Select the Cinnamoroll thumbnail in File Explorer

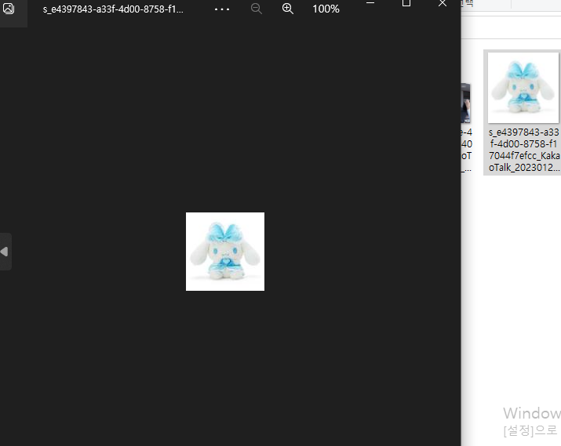tap(523, 88)
